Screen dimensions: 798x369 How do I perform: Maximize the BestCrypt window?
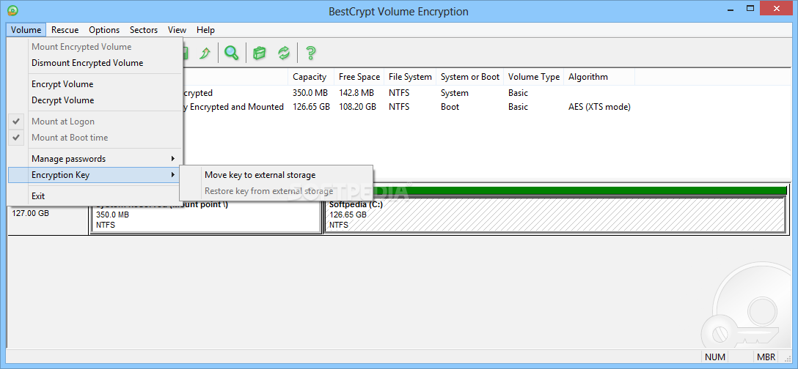click(x=750, y=9)
